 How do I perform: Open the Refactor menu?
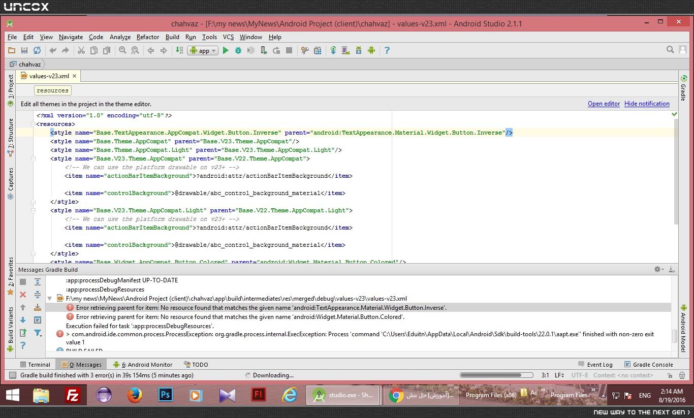click(148, 37)
